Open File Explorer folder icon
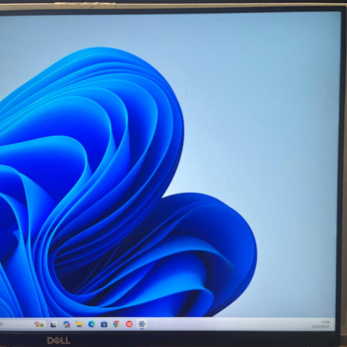 79,324
